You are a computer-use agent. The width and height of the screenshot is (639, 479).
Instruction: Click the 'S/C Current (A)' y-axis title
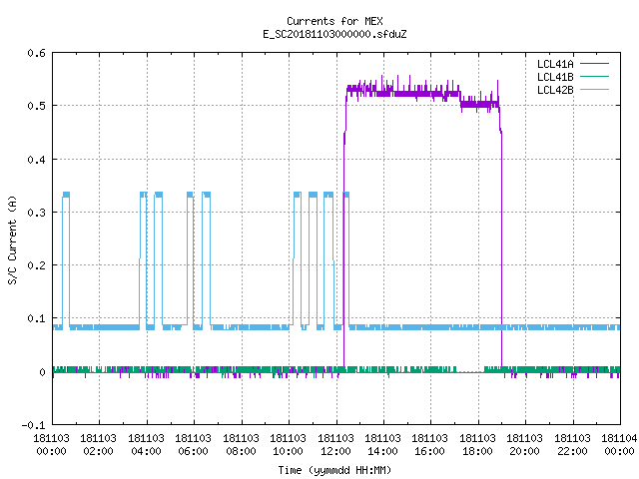point(12,239)
